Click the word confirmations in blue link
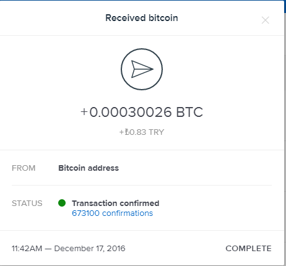This screenshot has width=286, height=266. (x=128, y=213)
